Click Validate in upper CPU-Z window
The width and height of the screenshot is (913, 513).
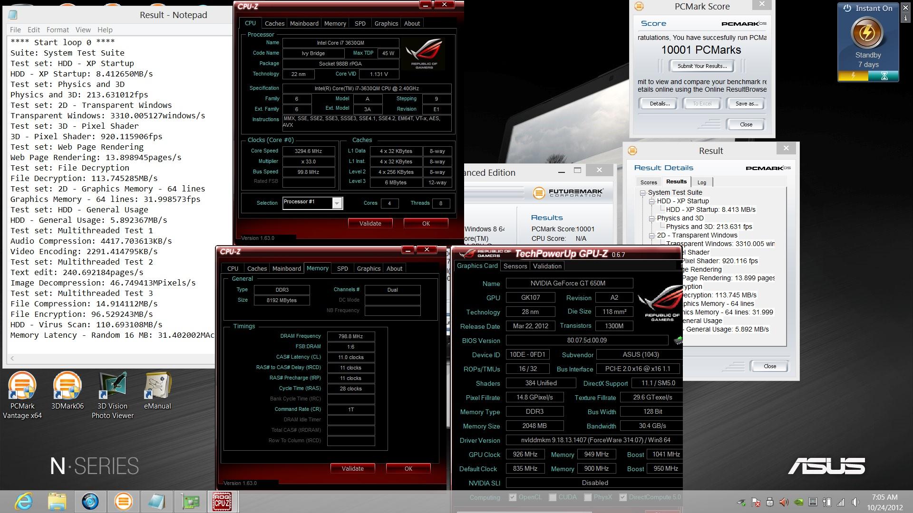pyautogui.click(x=370, y=223)
